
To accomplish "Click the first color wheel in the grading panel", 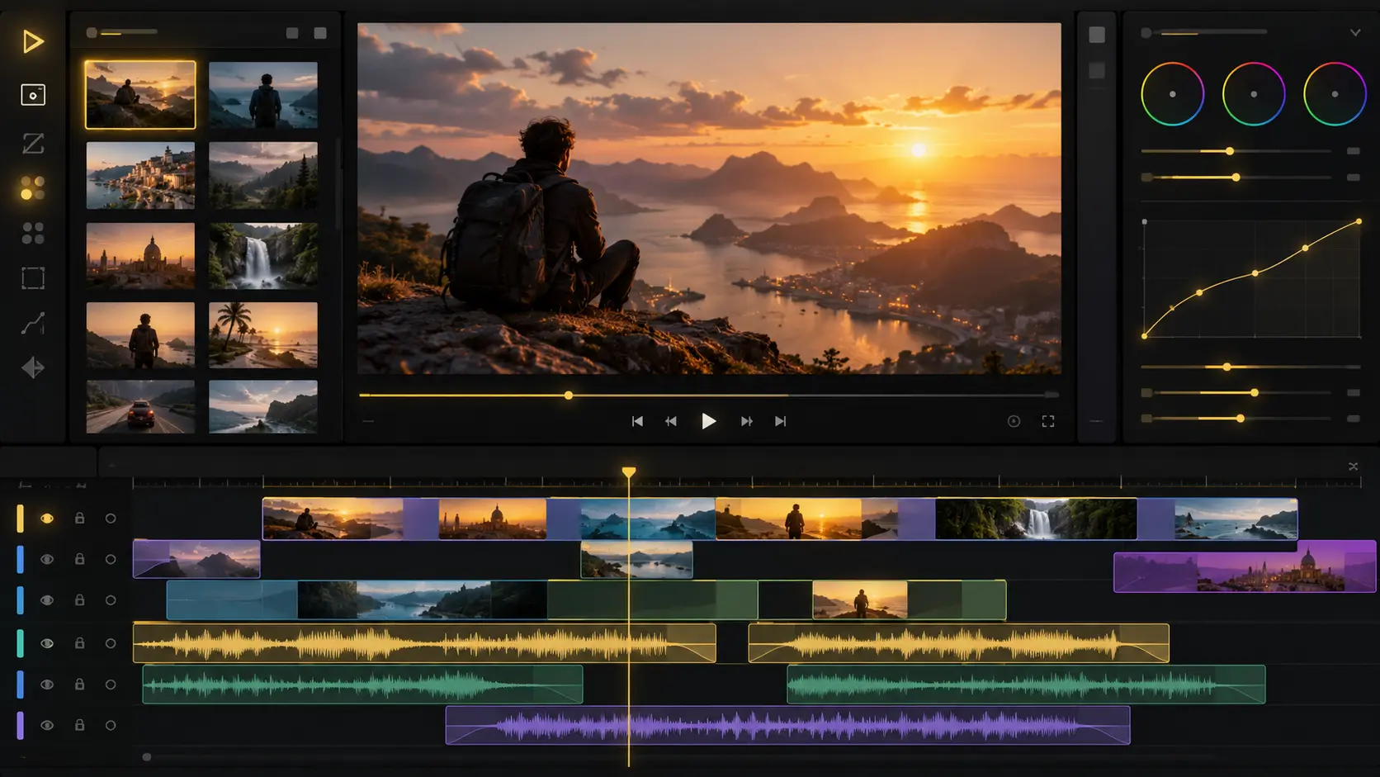I will point(1172,94).
